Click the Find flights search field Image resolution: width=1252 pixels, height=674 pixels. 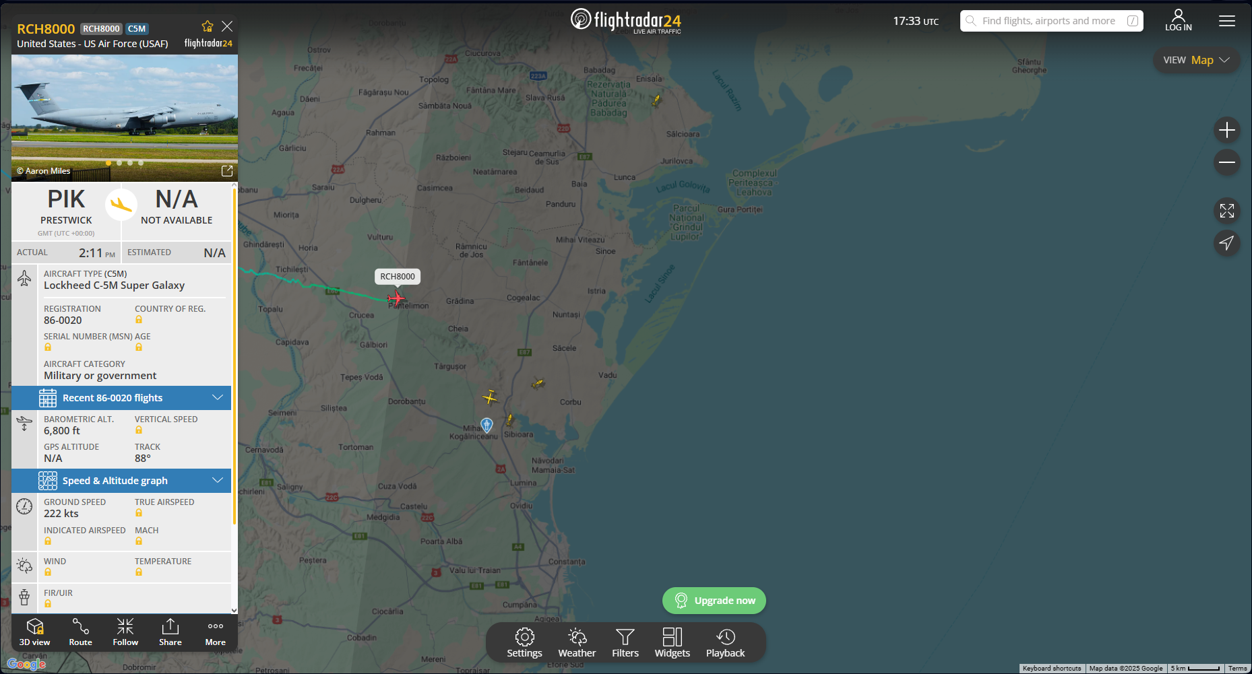(1051, 21)
